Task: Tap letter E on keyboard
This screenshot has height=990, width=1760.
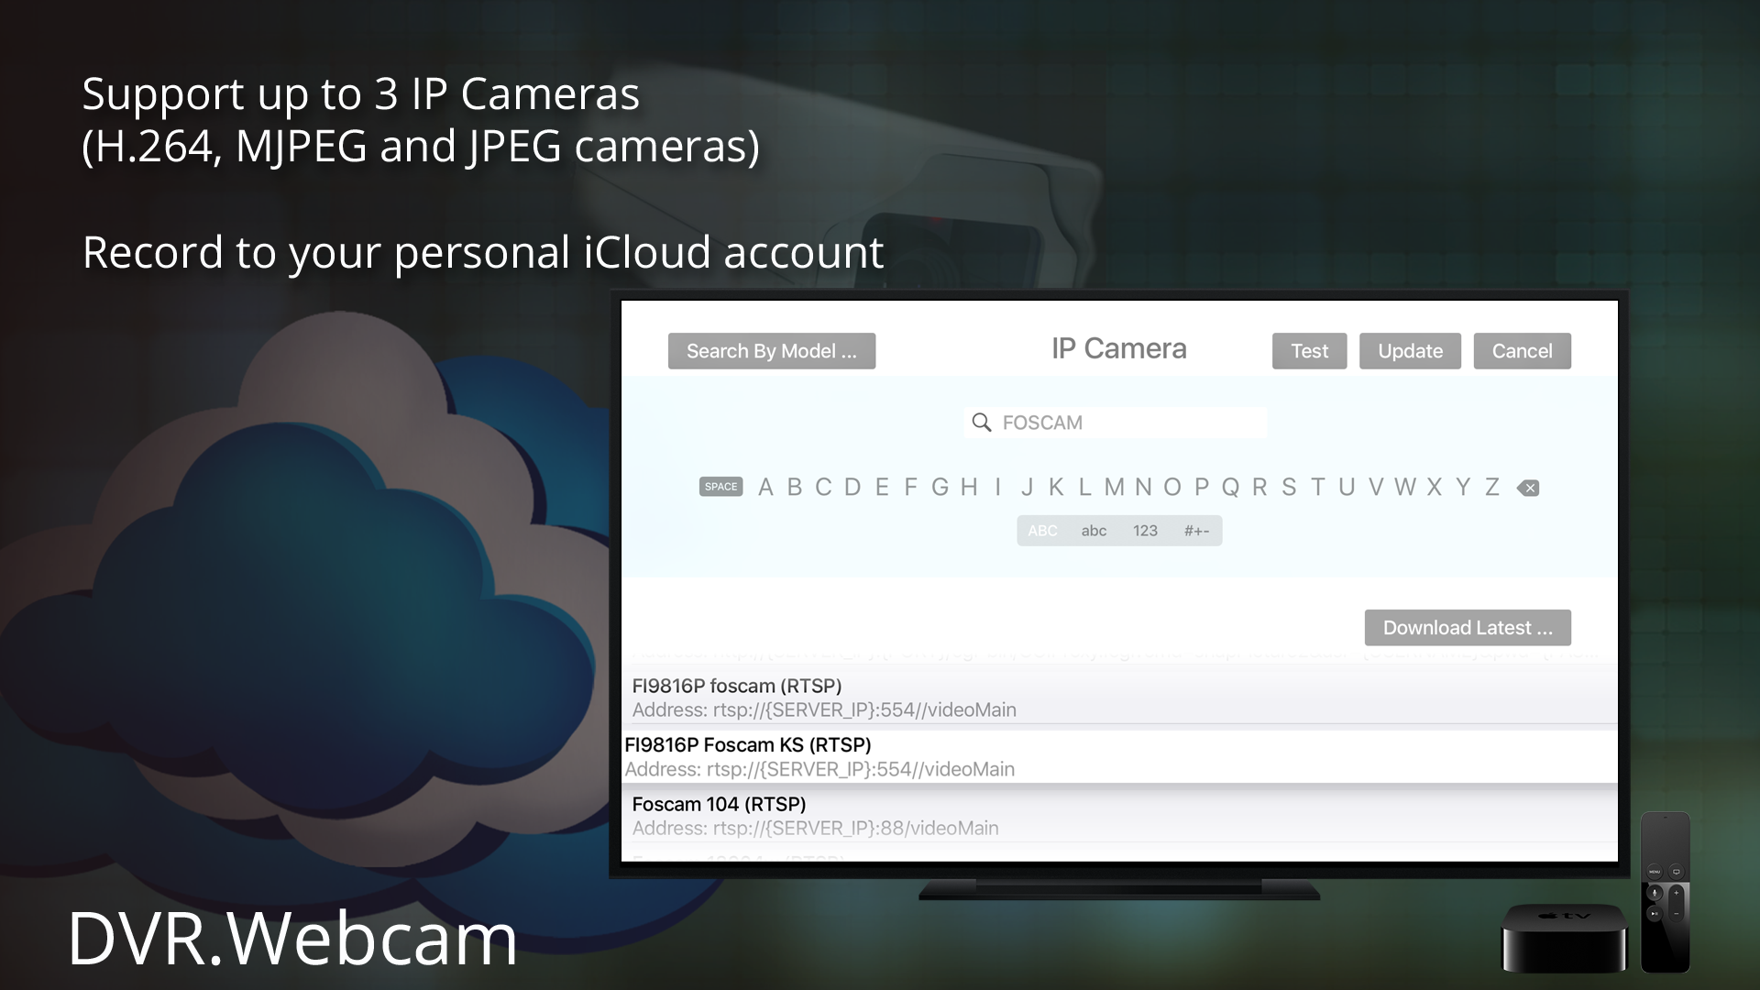Action: pos(882,487)
